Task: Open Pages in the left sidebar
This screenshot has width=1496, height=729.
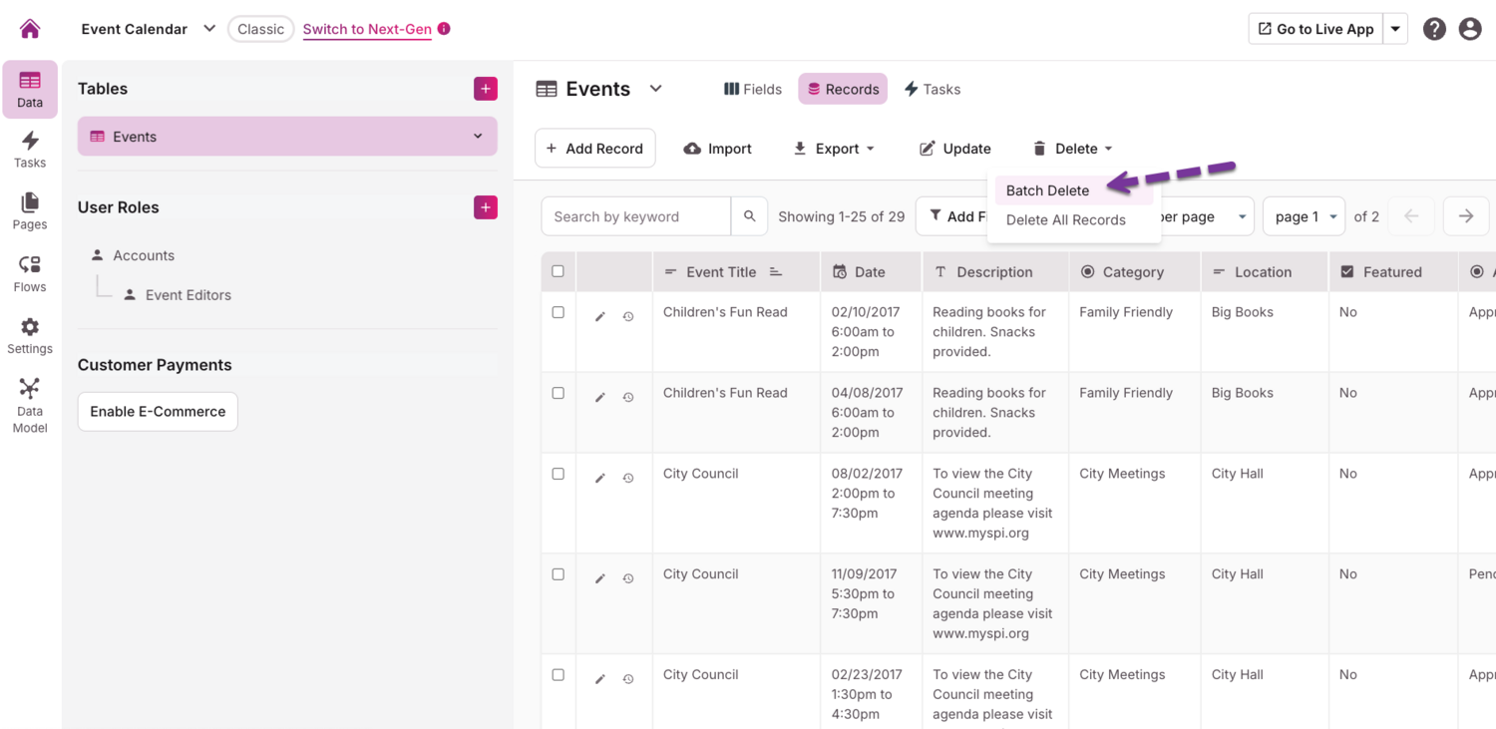Action: coord(30,211)
